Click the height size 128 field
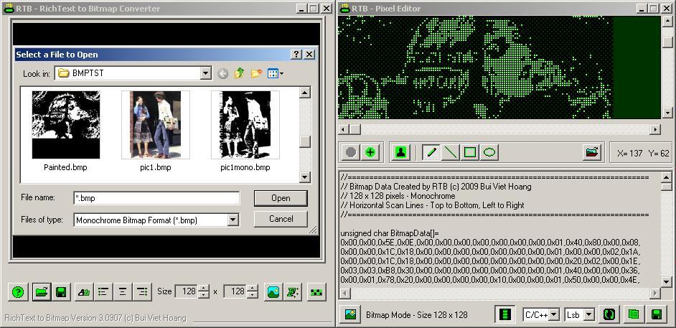676x328 pixels. pyautogui.click(x=236, y=292)
